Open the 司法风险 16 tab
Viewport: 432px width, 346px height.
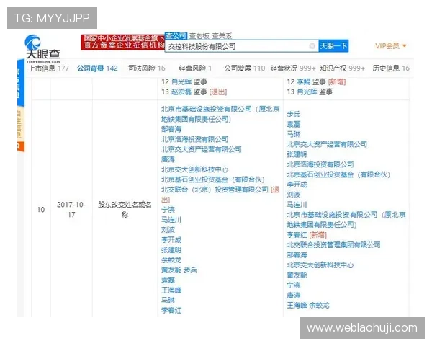click(147, 68)
